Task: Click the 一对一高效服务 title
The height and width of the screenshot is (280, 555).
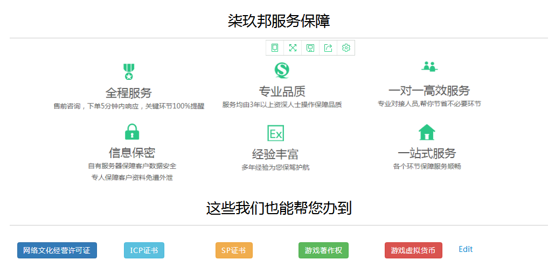Action: coord(429,91)
